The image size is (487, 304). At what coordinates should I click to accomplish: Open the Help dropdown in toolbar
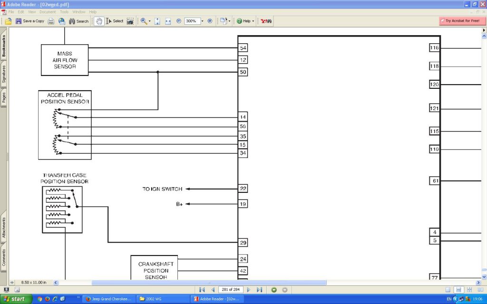point(246,21)
